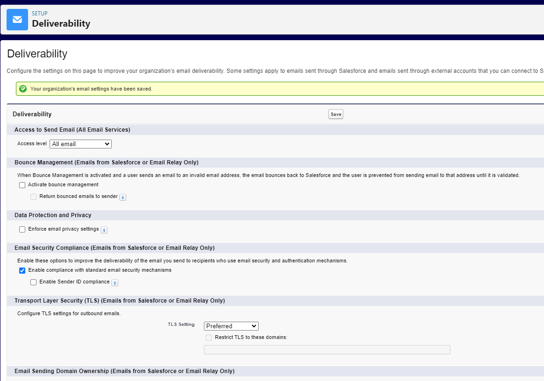Click the Deliverability envelope setup icon
Viewport: 544px width, 381px height.
17,20
